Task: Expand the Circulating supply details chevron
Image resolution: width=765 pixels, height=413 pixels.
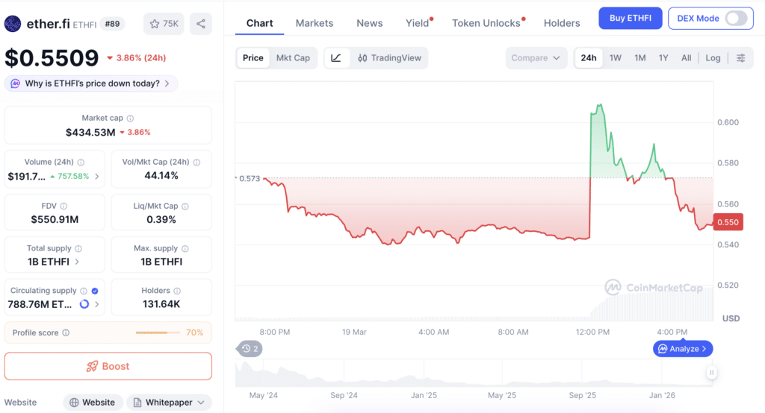Action: tap(96, 304)
